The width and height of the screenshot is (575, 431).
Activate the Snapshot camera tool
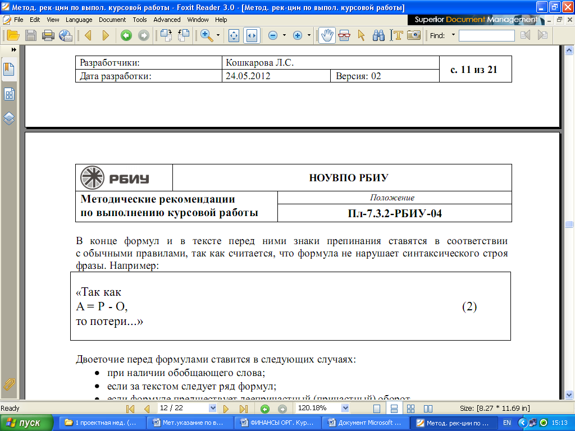pyautogui.click(x=414, y=35)
